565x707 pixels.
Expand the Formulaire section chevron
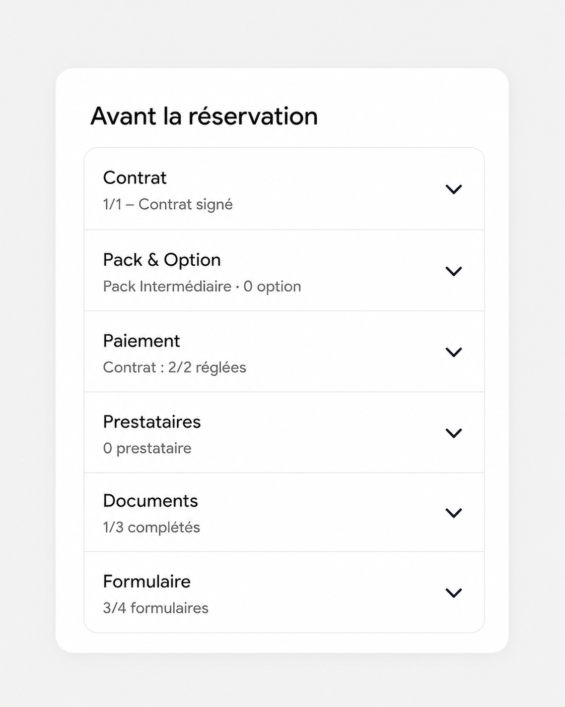pyautogui.click(x=454, y=593)
